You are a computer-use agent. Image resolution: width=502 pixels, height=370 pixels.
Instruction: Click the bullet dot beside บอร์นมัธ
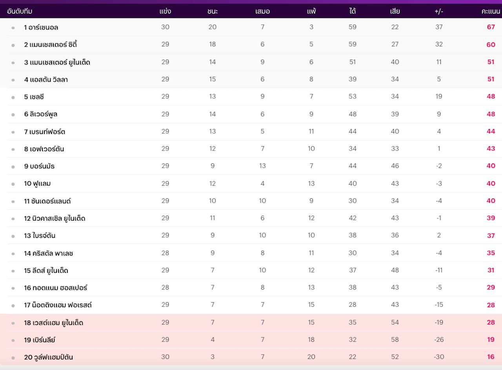point(13,167)
